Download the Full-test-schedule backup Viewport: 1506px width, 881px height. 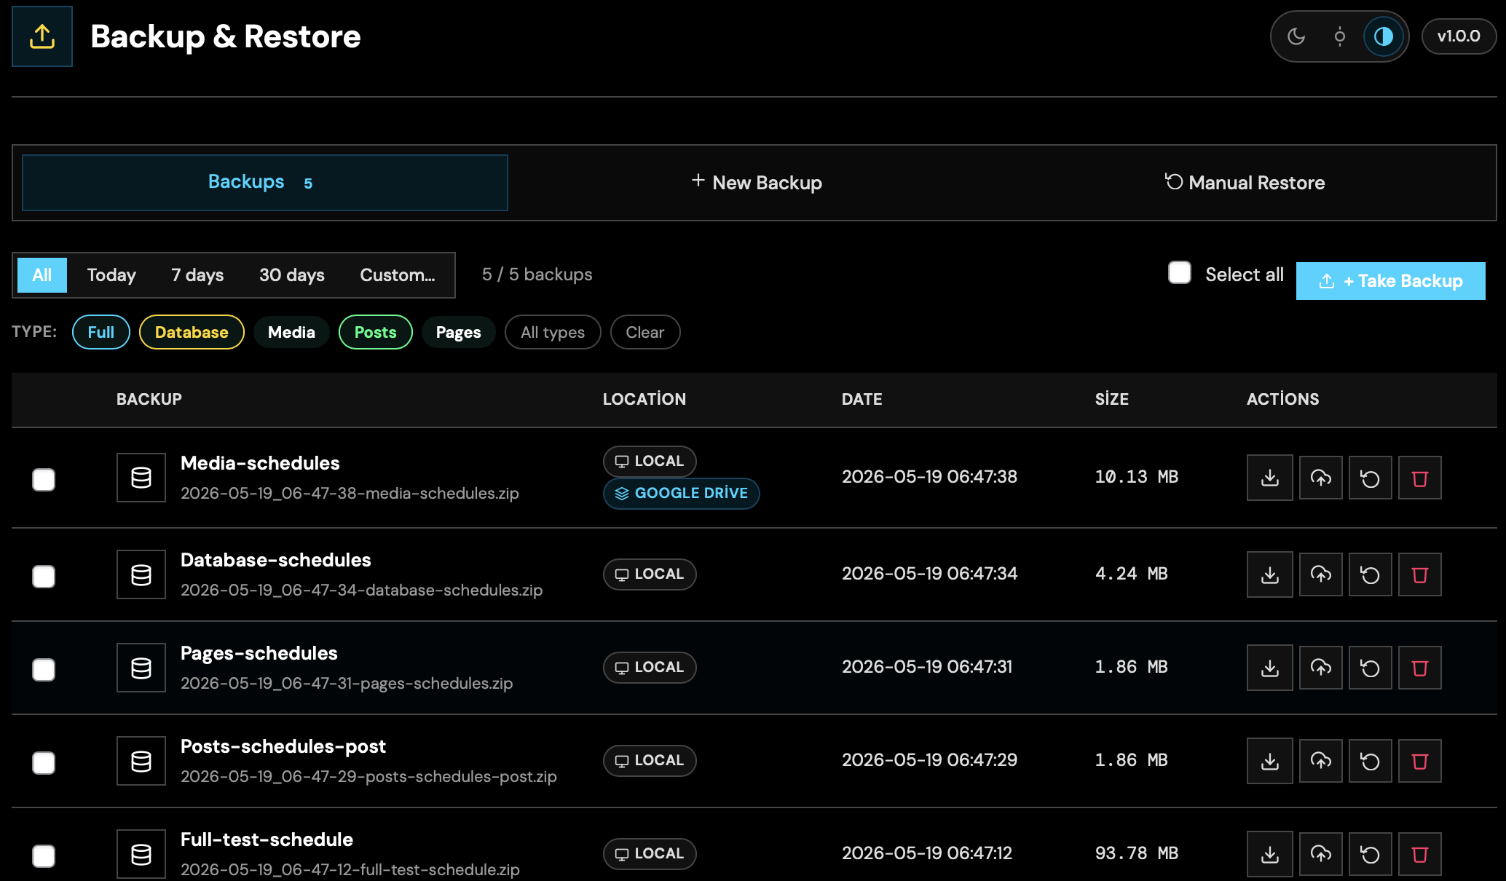[1270, 854]
